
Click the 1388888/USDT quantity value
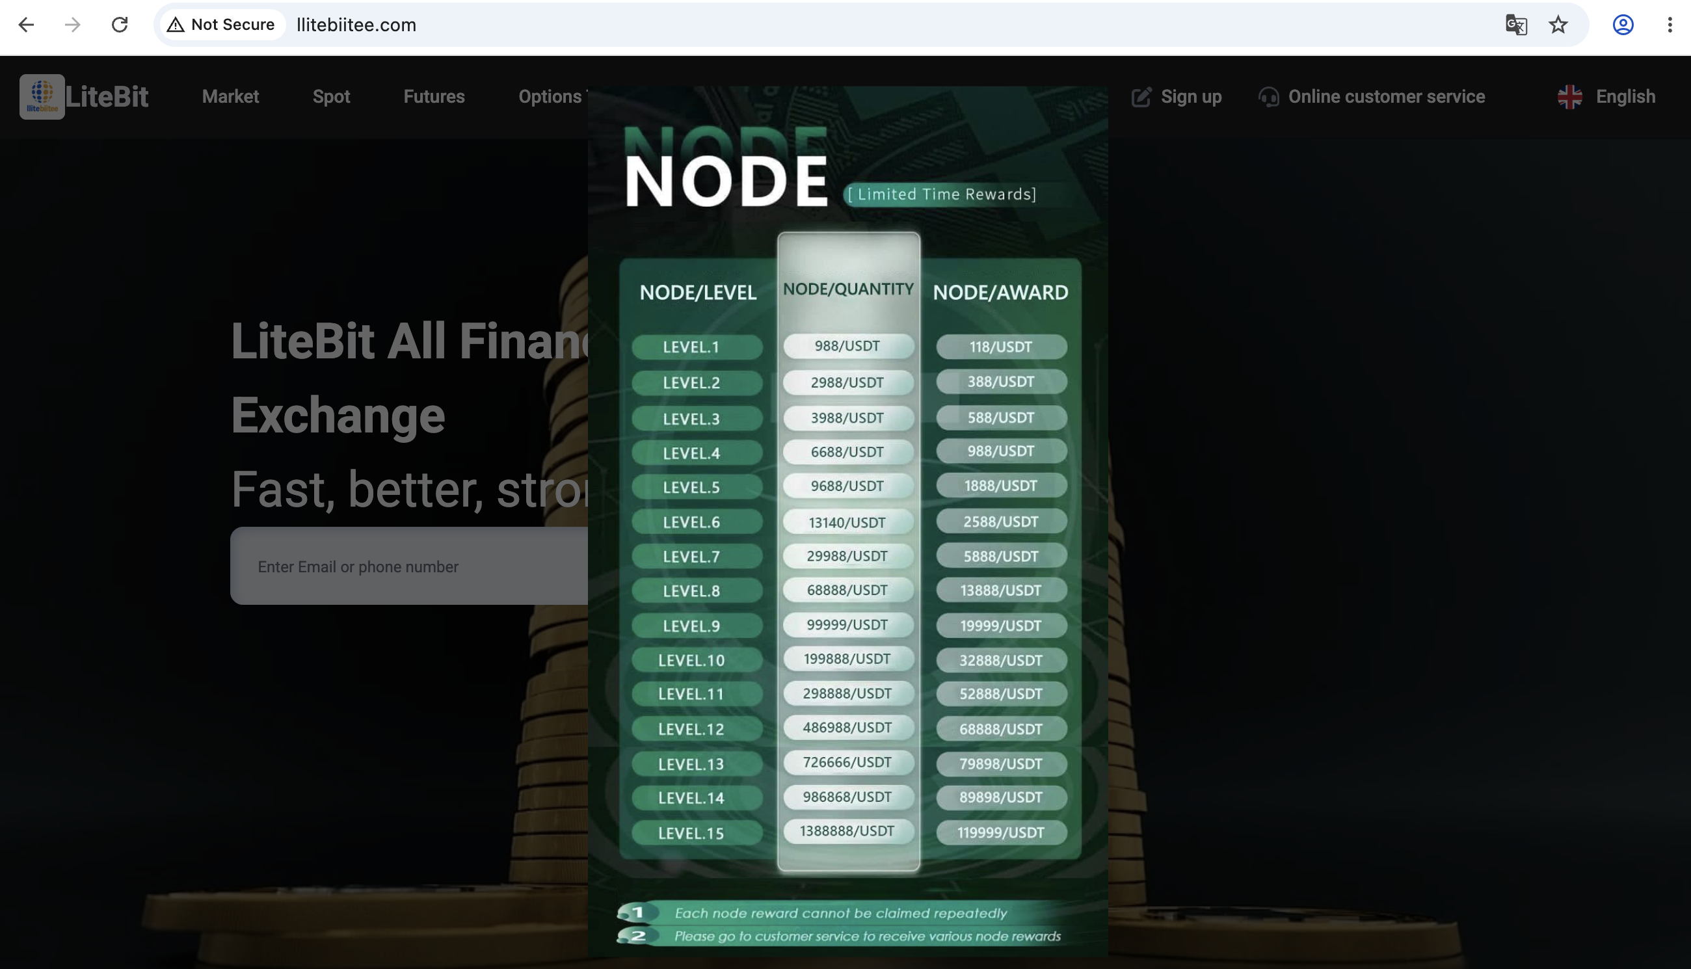coord(849,831)
